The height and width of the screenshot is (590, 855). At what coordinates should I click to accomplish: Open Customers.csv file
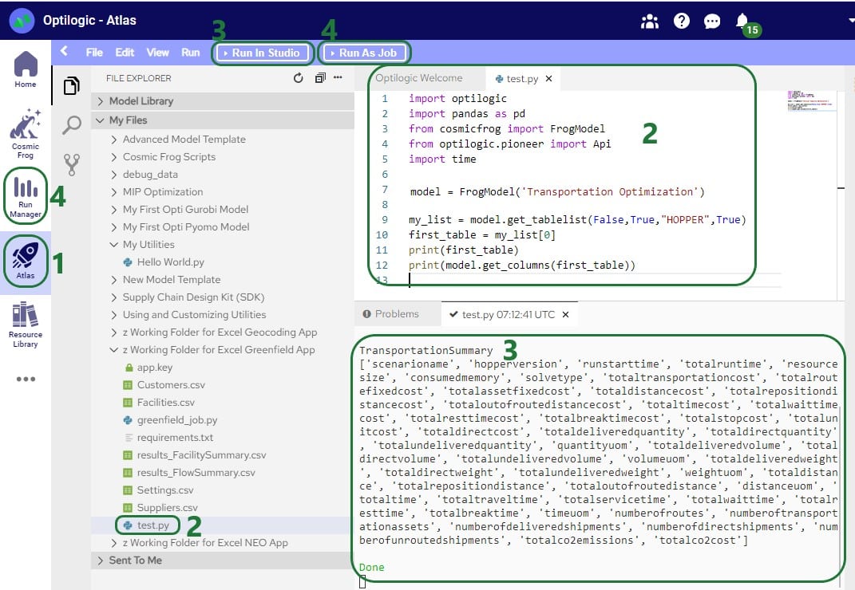click(171, 384)
